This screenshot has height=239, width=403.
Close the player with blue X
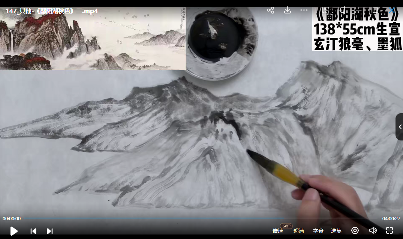coord(392,10)
